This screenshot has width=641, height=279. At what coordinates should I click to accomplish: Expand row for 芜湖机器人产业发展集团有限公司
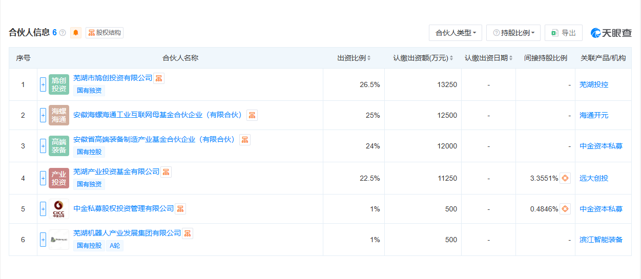pyautogui.click(x=43, y=240)
